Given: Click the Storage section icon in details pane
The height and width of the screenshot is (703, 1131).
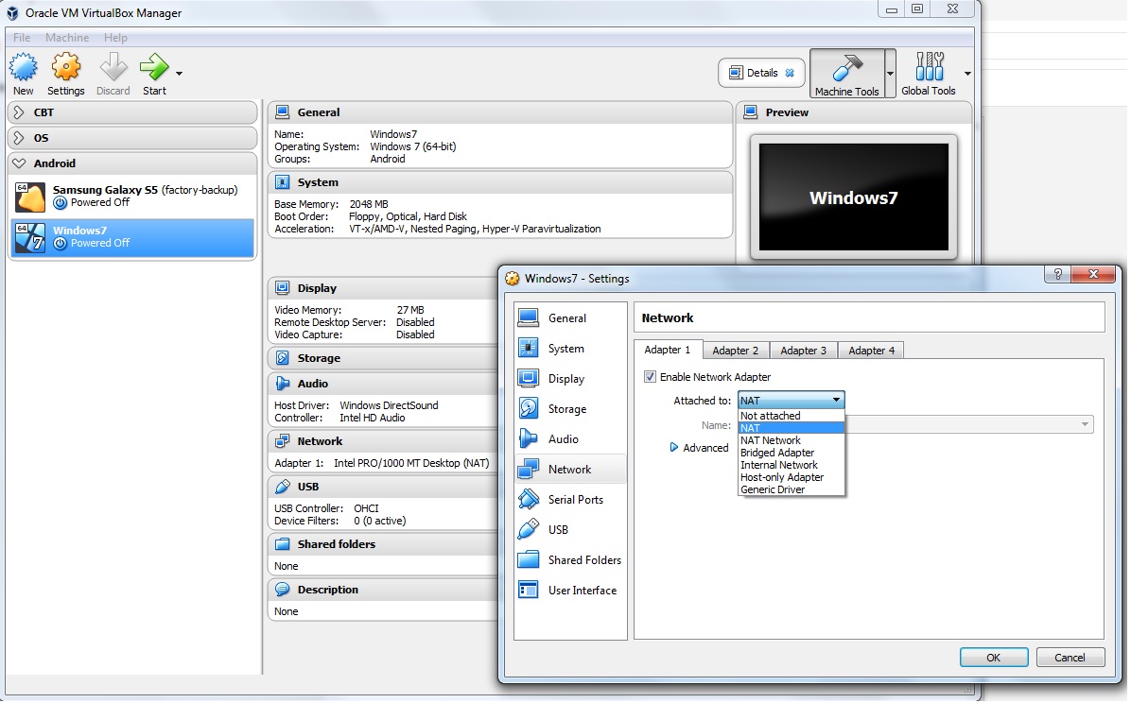Looking at the screenshot, I should [283, 357].
